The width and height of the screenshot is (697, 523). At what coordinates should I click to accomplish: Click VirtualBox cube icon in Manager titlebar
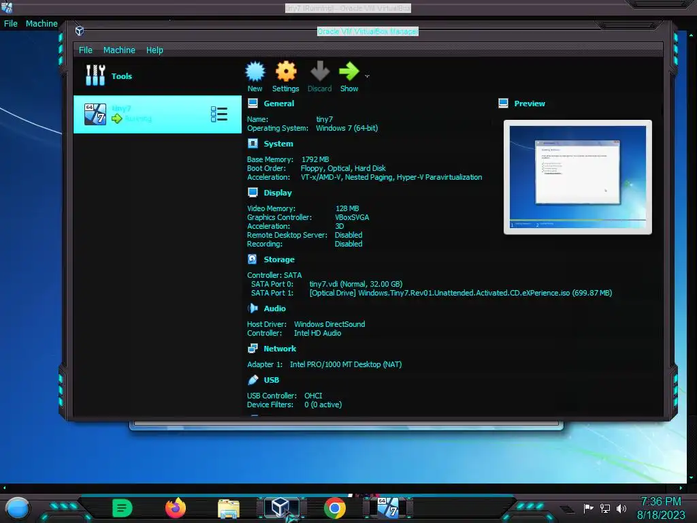click(80, 31)
